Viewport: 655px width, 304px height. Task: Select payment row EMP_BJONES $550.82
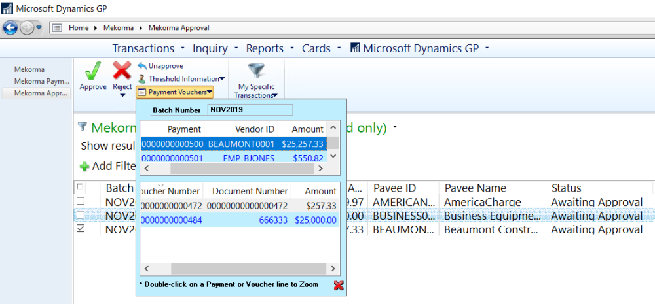(234, 158)
